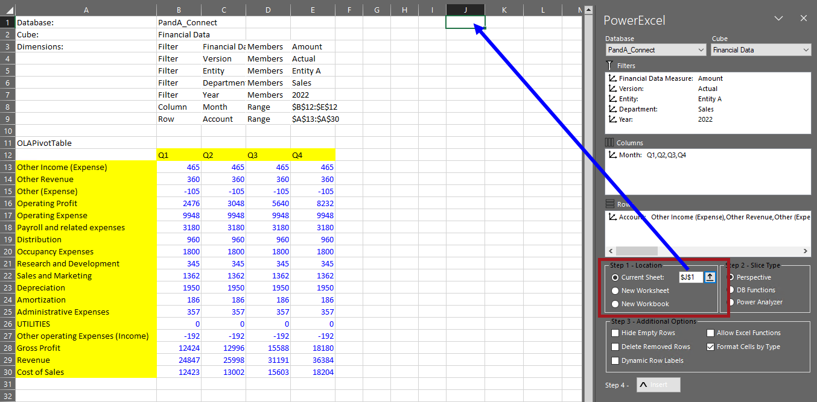Select the New Workbook location option
The width and height of the screenshot is (817, 402).
click(615, 304)
